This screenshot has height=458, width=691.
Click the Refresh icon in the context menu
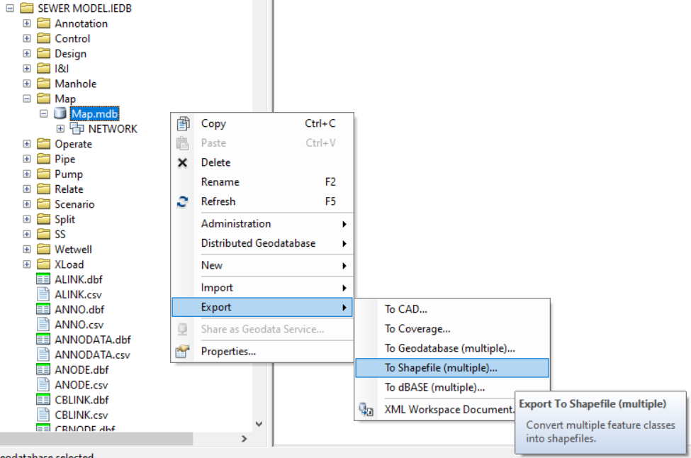coord(182,201)
